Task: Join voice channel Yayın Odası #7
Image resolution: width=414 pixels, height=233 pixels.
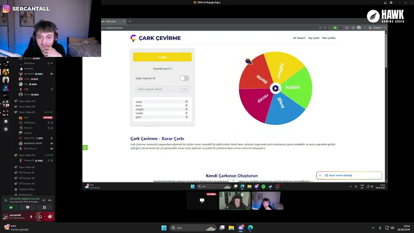Action: [x=27, y=167]
